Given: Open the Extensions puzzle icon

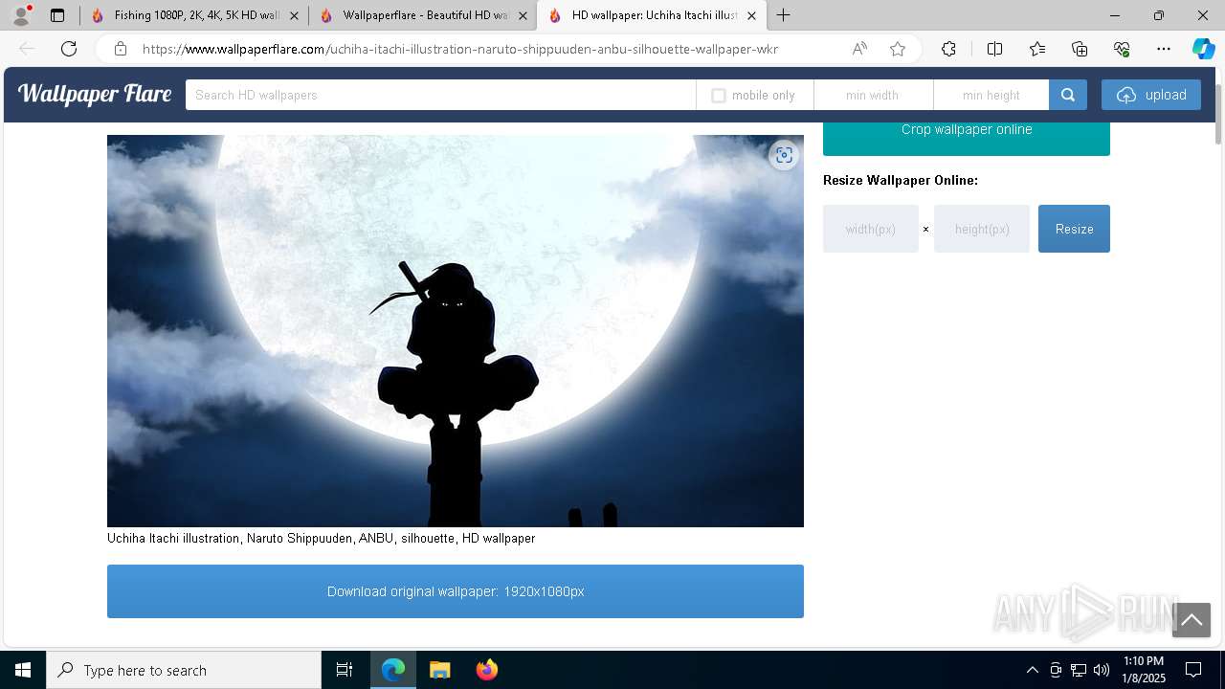Looking at the screenshot, I should pos(948,49).
